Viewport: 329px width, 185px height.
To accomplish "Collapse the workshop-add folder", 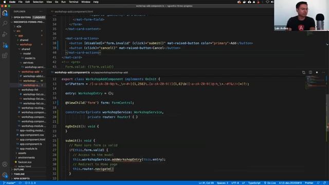I will tap(30, 72).
